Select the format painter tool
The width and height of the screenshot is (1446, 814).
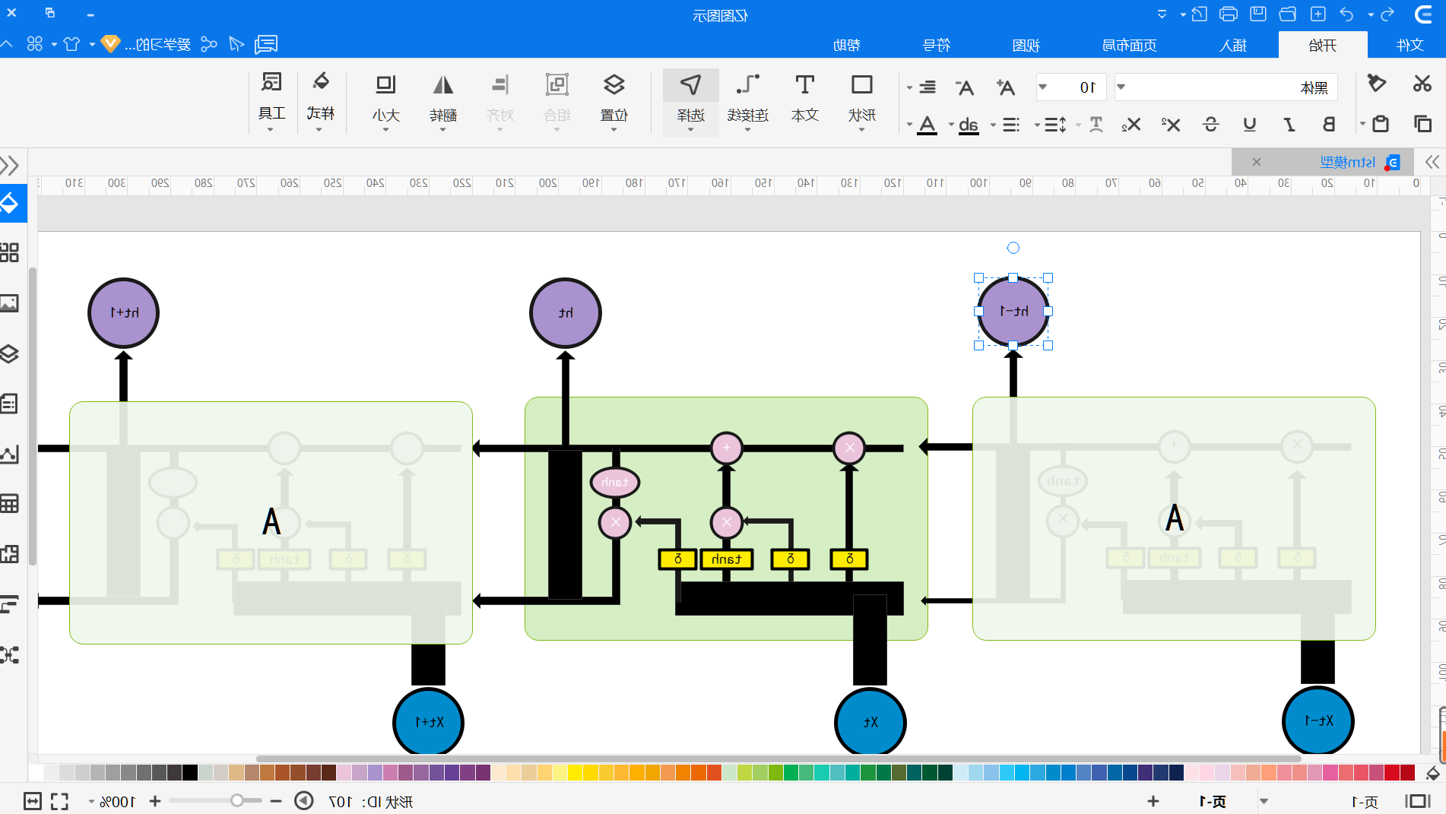(x=1376, y=83)
